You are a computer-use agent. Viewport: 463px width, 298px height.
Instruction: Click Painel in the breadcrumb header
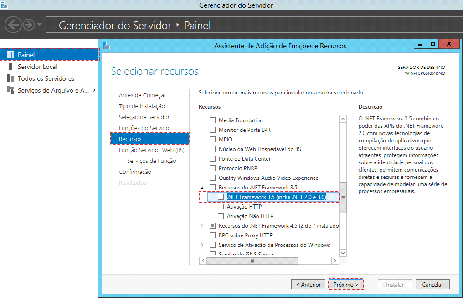tap(197, 26)
